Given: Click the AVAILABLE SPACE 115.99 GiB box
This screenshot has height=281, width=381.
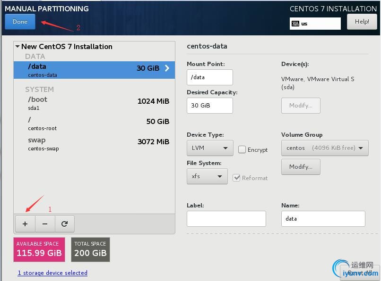Looking at the screenshot, I should tap(39, 249).
